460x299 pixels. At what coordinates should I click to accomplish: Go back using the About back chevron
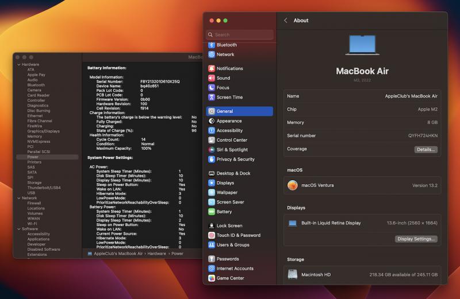coord(286,21)
